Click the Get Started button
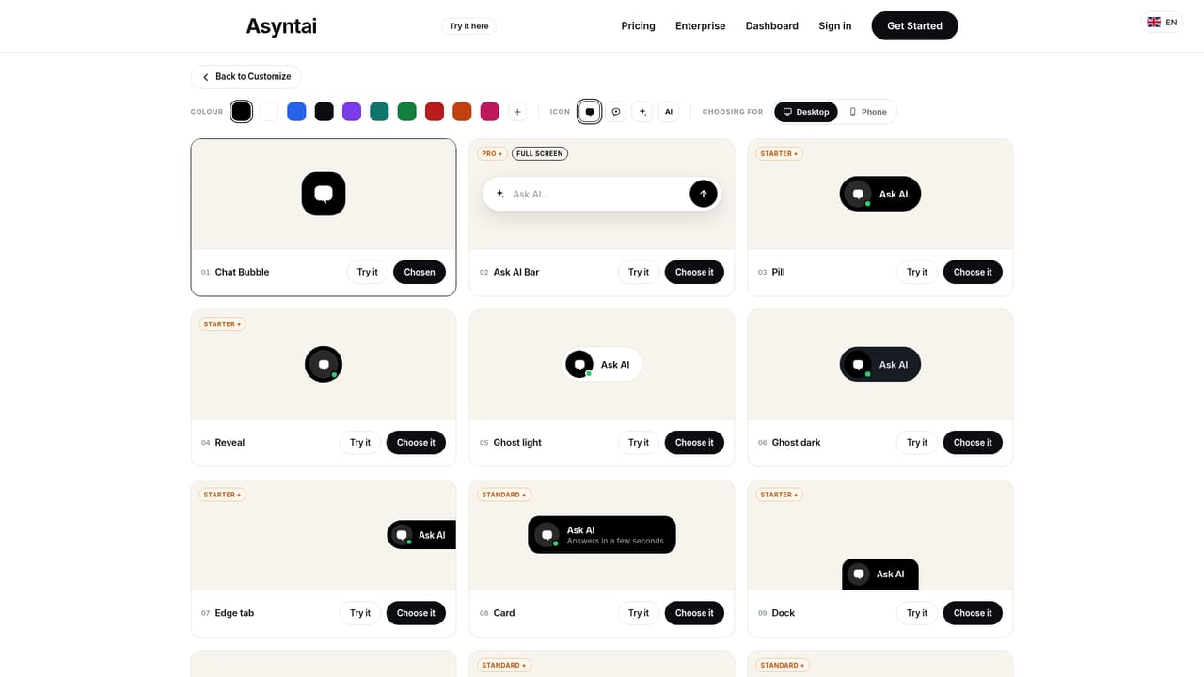The width and height of the screenshot is (1204, 677). coord(914,25)
